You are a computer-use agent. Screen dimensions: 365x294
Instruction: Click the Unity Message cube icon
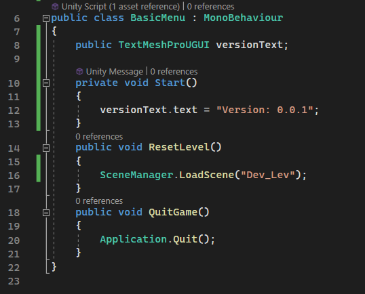coord(79,71)
